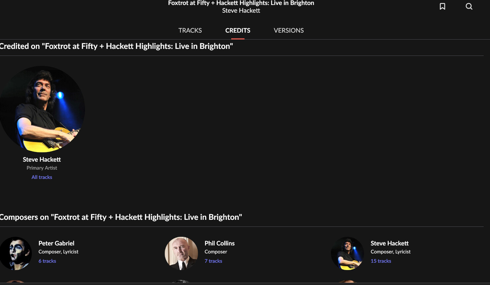Switch to the TRACKS tab
This screenshot has height=285, width=490.
(x=190, y=30)
